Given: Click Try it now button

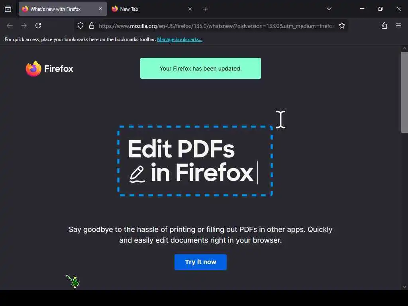Looking at the screenshot, I should click(x=200, y=262).
